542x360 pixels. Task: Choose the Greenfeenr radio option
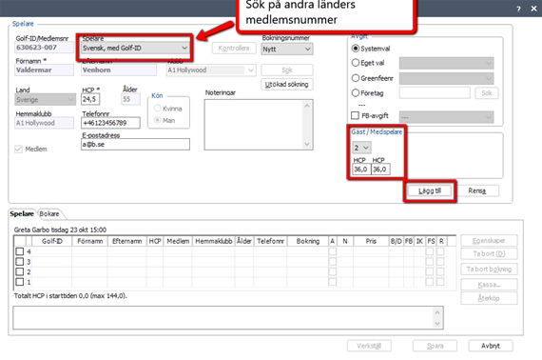(356, 78)
